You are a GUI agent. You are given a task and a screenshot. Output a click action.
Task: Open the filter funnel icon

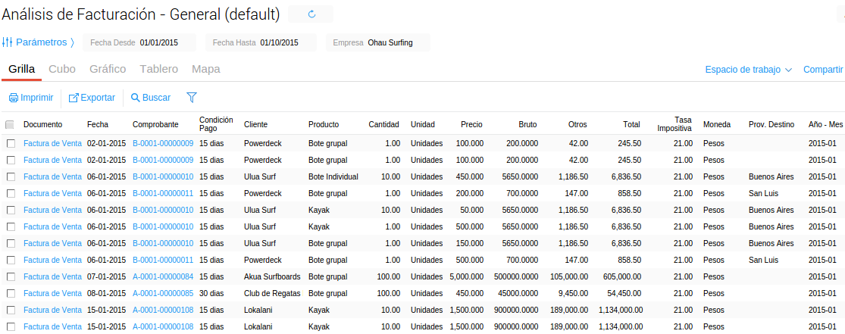[192, 98]
